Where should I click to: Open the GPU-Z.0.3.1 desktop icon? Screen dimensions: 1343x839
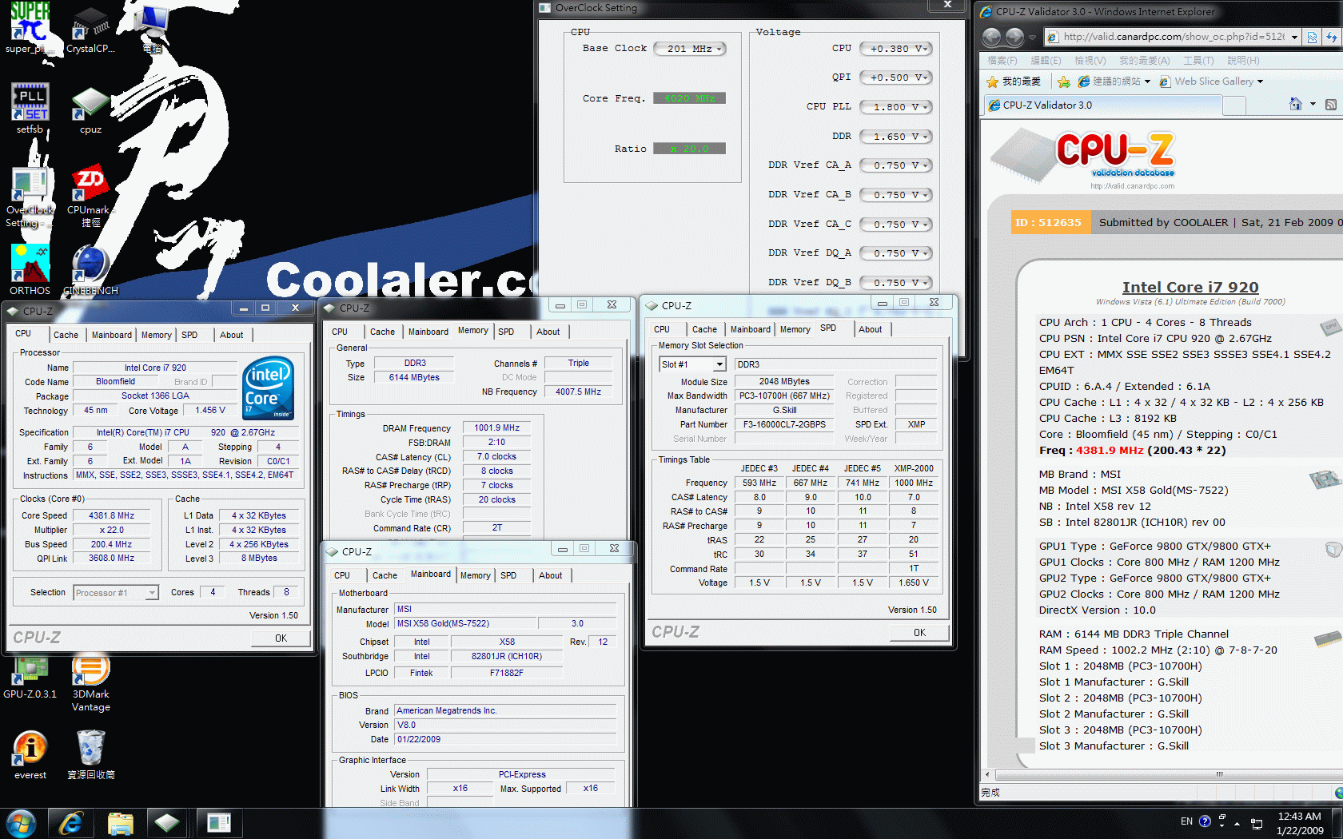click(x=30, y=671)
